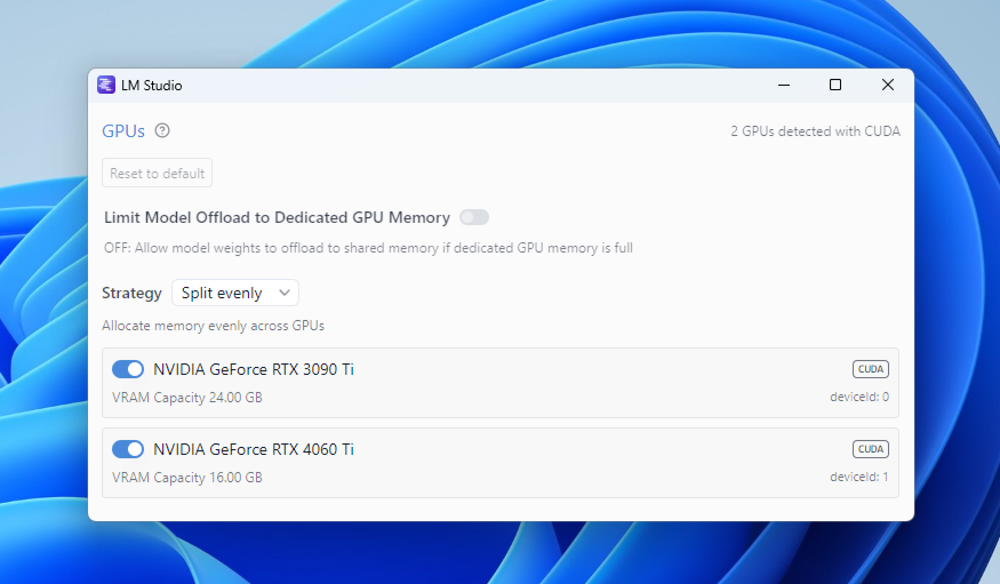Open the Strategy dropdown showing Split evenly
1000x584 pixels.
coord(235,293)
